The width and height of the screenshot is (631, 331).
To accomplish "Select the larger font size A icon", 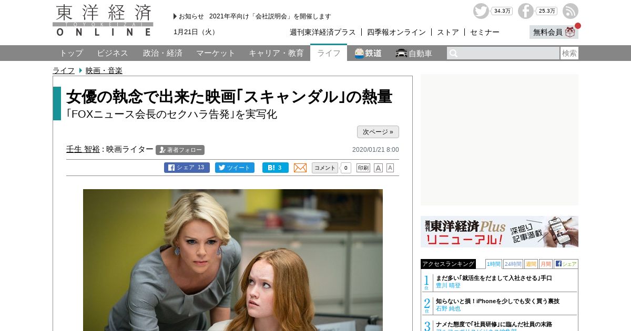I will 378,168.
